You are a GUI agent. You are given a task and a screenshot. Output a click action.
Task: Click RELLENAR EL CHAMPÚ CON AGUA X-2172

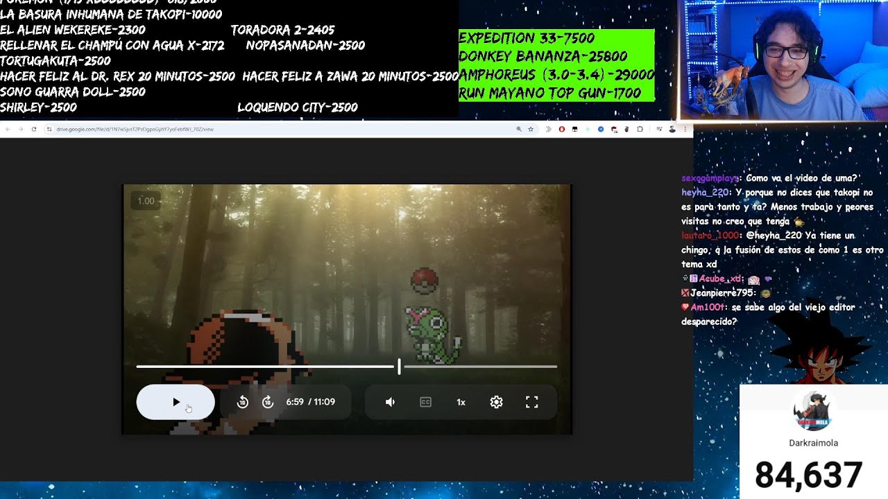(112, 45)
